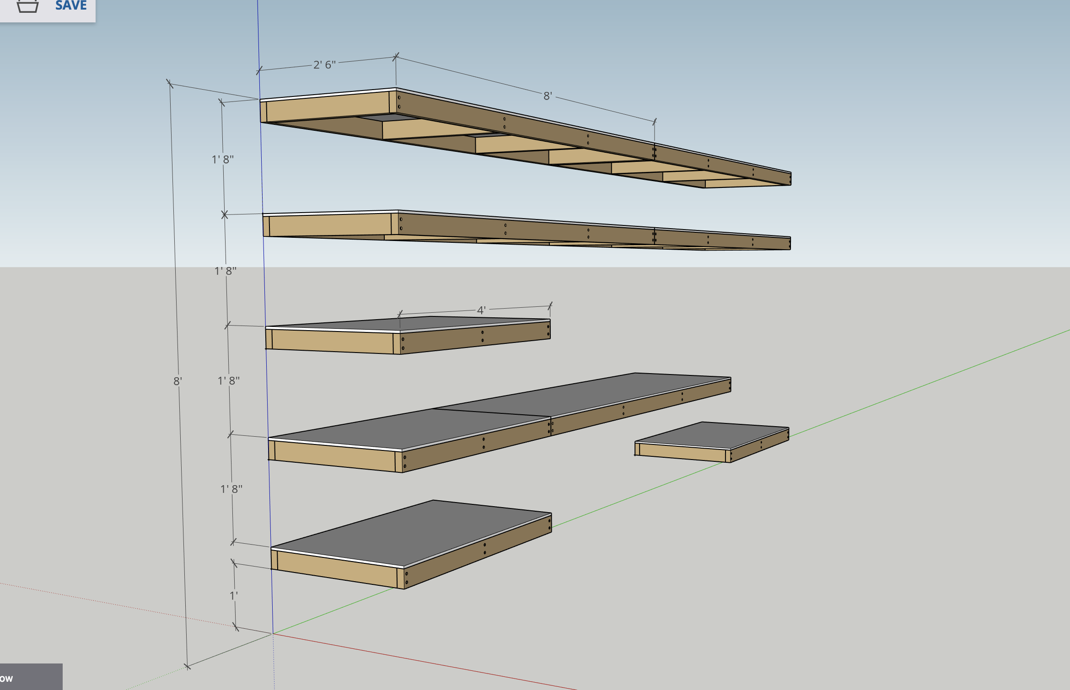1070x690 pixels.
Task: Click the SAVE button
Action: click(x=70, y=5)
